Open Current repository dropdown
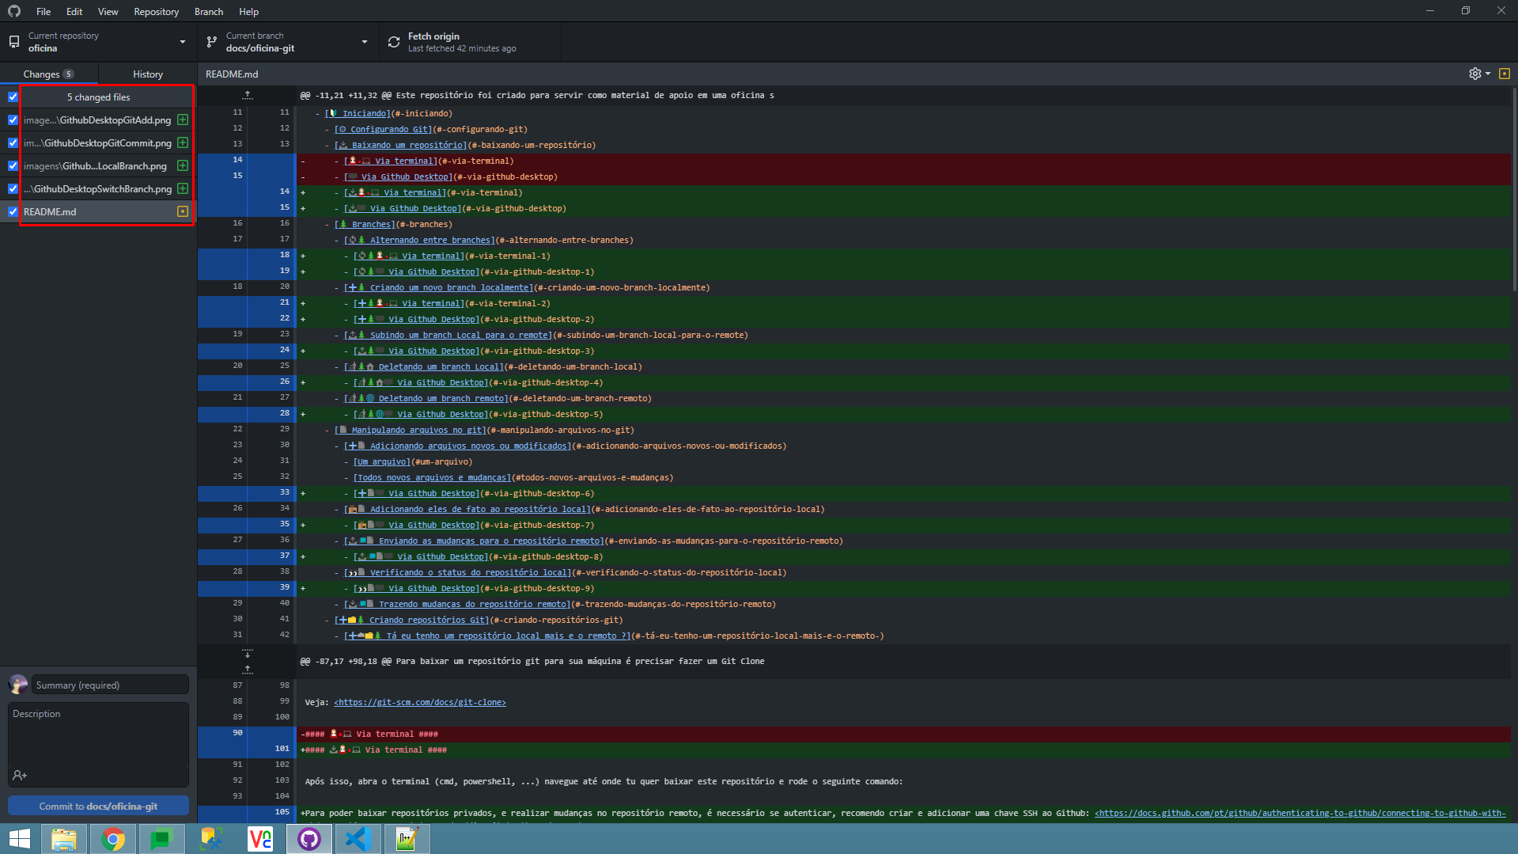Screen dimensions: 1518x854 point(98,42)
